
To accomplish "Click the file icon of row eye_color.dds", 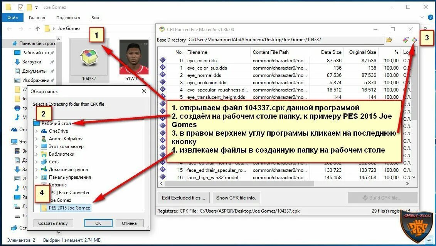I will coord(163,60).
